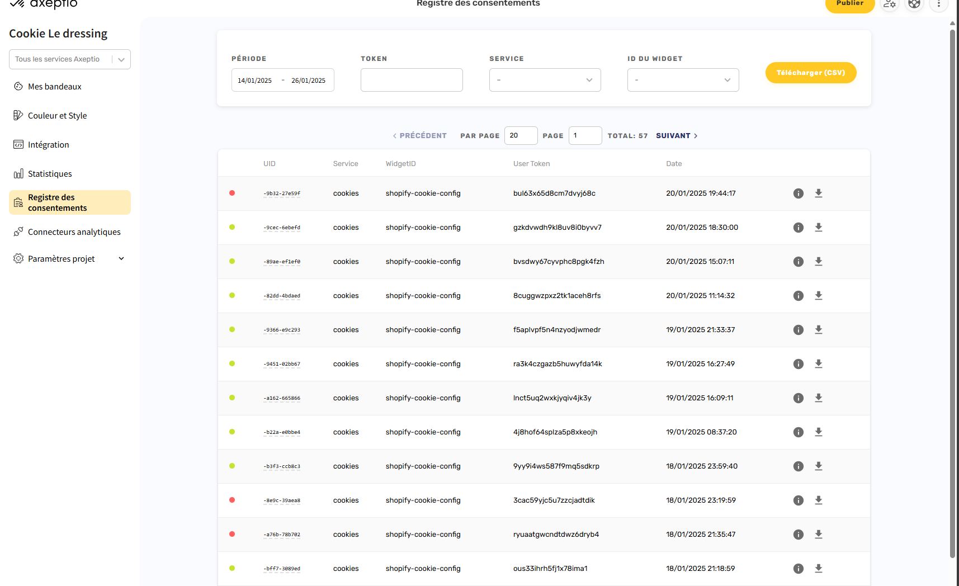
Task: Click the Cookie Le dressing project title
Action: [58, 34]
